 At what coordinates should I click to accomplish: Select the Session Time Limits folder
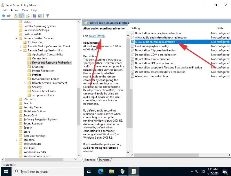pyautogui.click(x=44, y=91)
